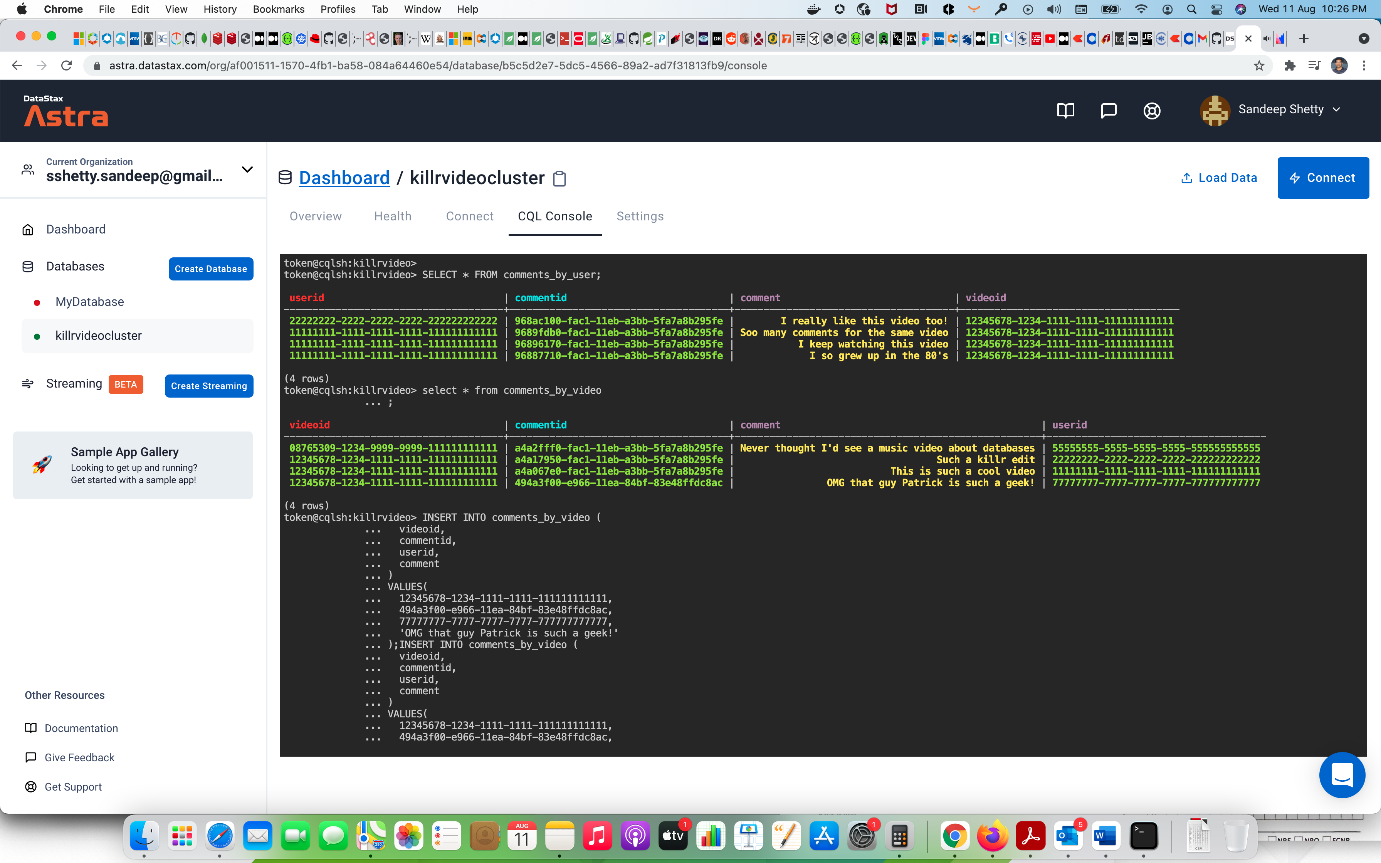This screenshot has width=1381, height=863.
Task: Click the Create Database button
Action: 210,269
